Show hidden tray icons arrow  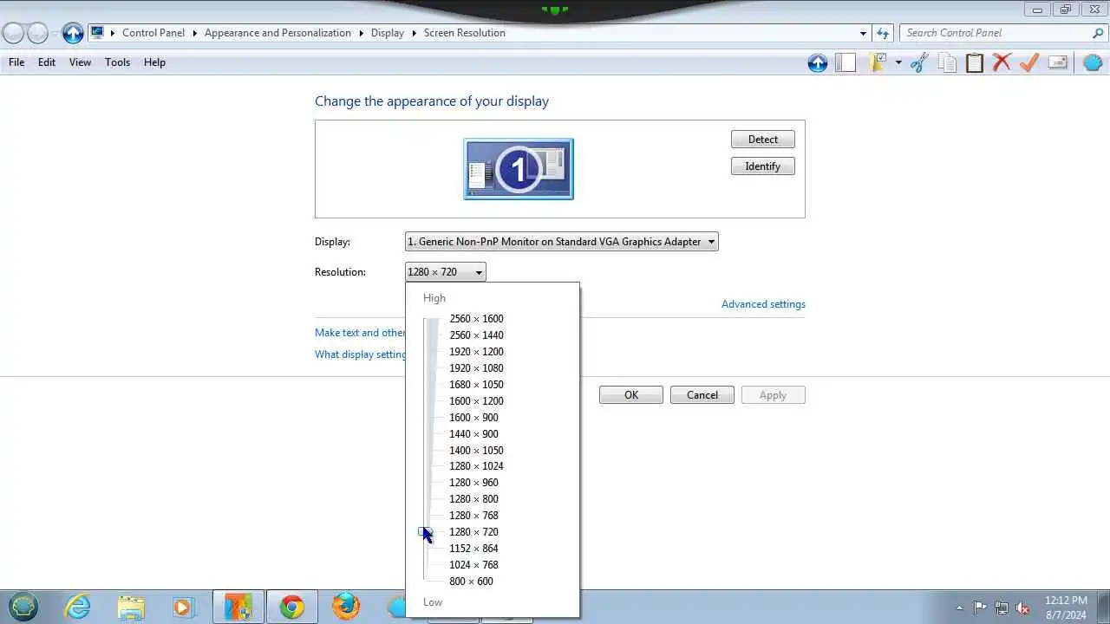coord(959,608)
